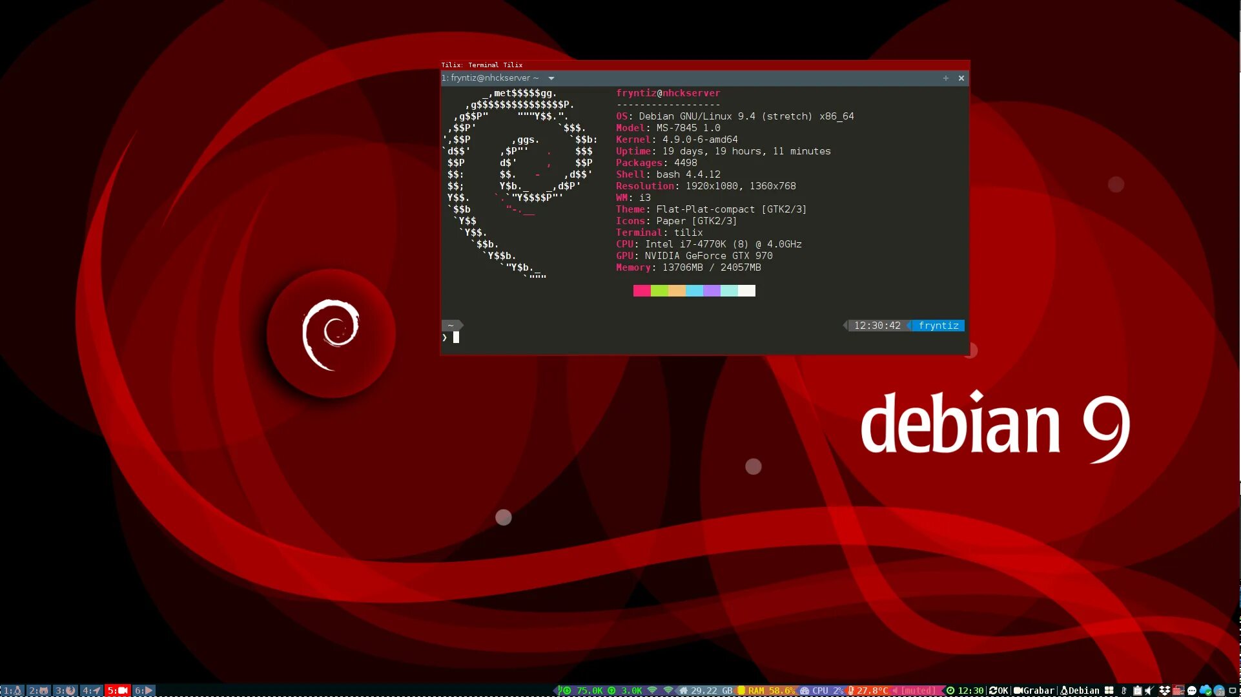
Task: Click the muted speaker tray icon
Action: 1149,691
